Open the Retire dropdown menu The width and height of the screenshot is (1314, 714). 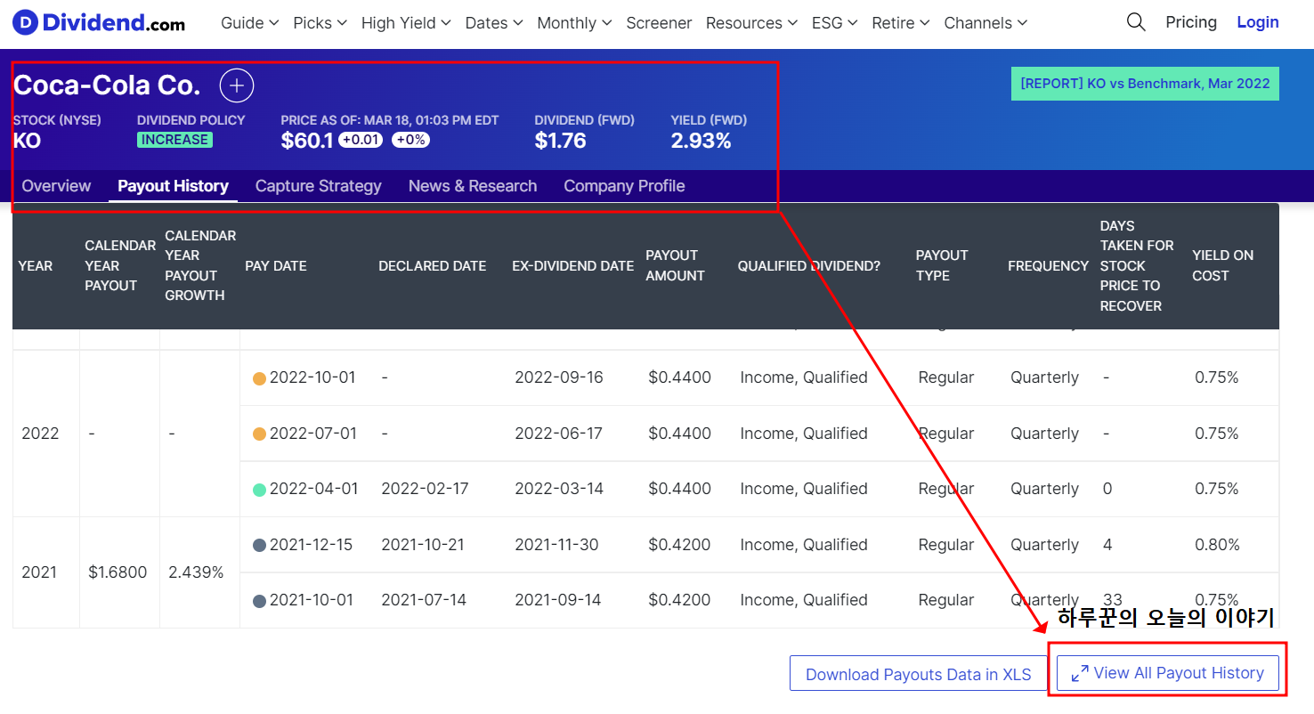click(901, 22)
